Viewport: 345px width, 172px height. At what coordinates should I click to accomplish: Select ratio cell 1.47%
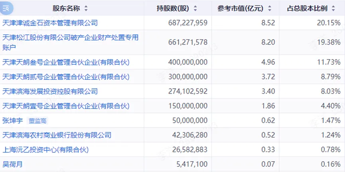331,121
